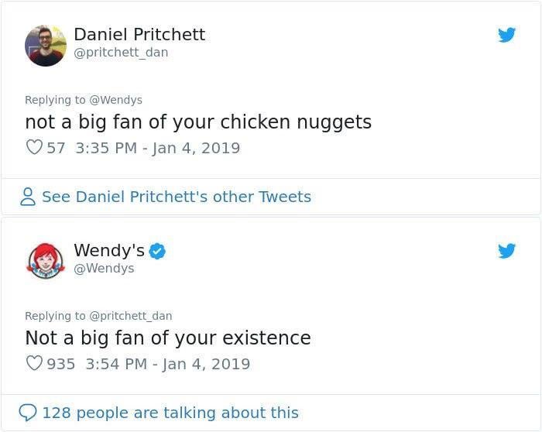Viewport: 542px width, 432px height.
Task: Open Wendy's logo avatar
Action: tap(45, 260)
